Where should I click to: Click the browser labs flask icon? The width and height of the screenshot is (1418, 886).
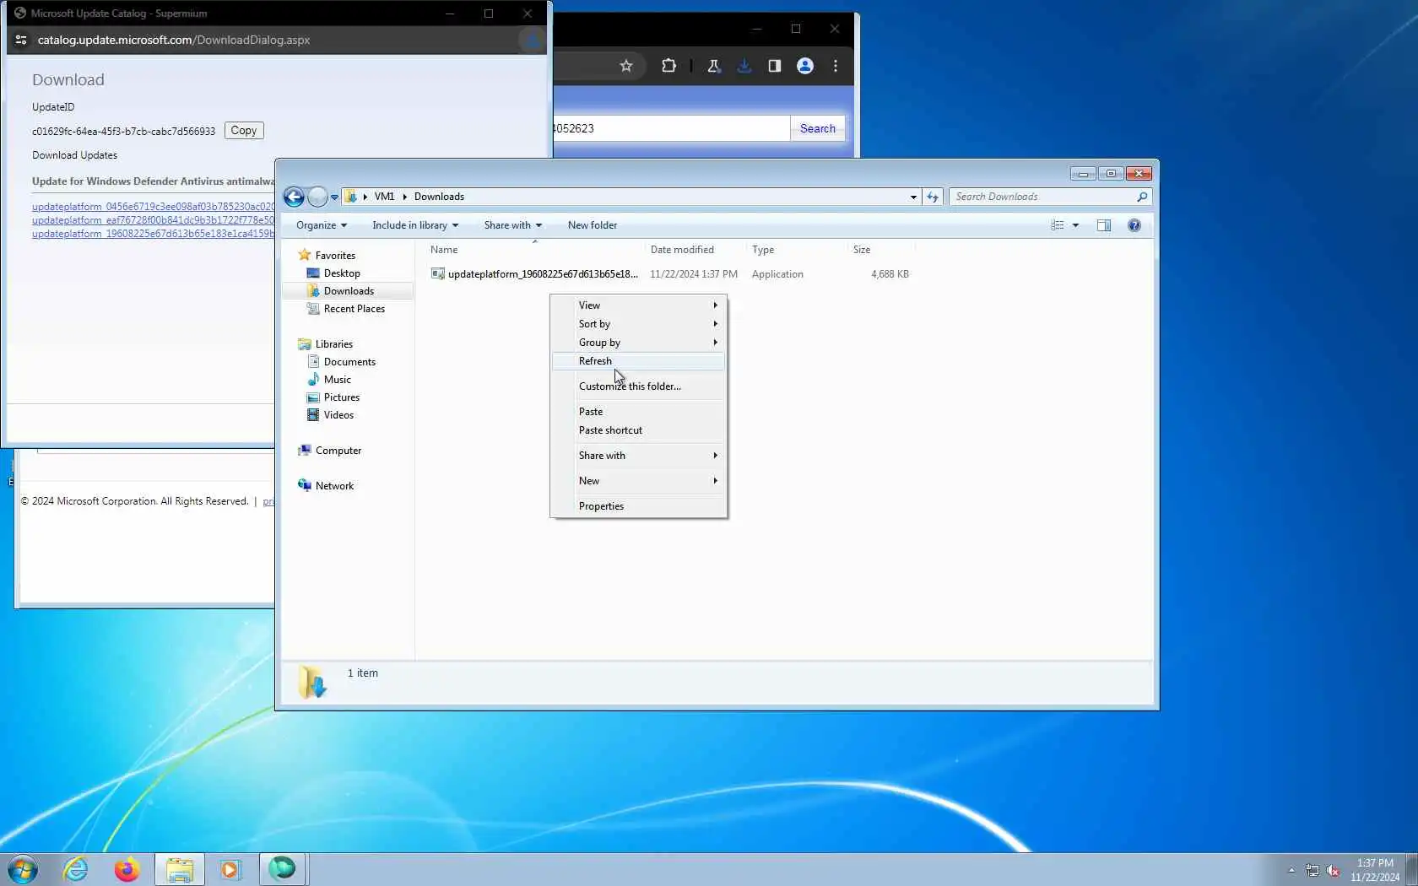714,66
